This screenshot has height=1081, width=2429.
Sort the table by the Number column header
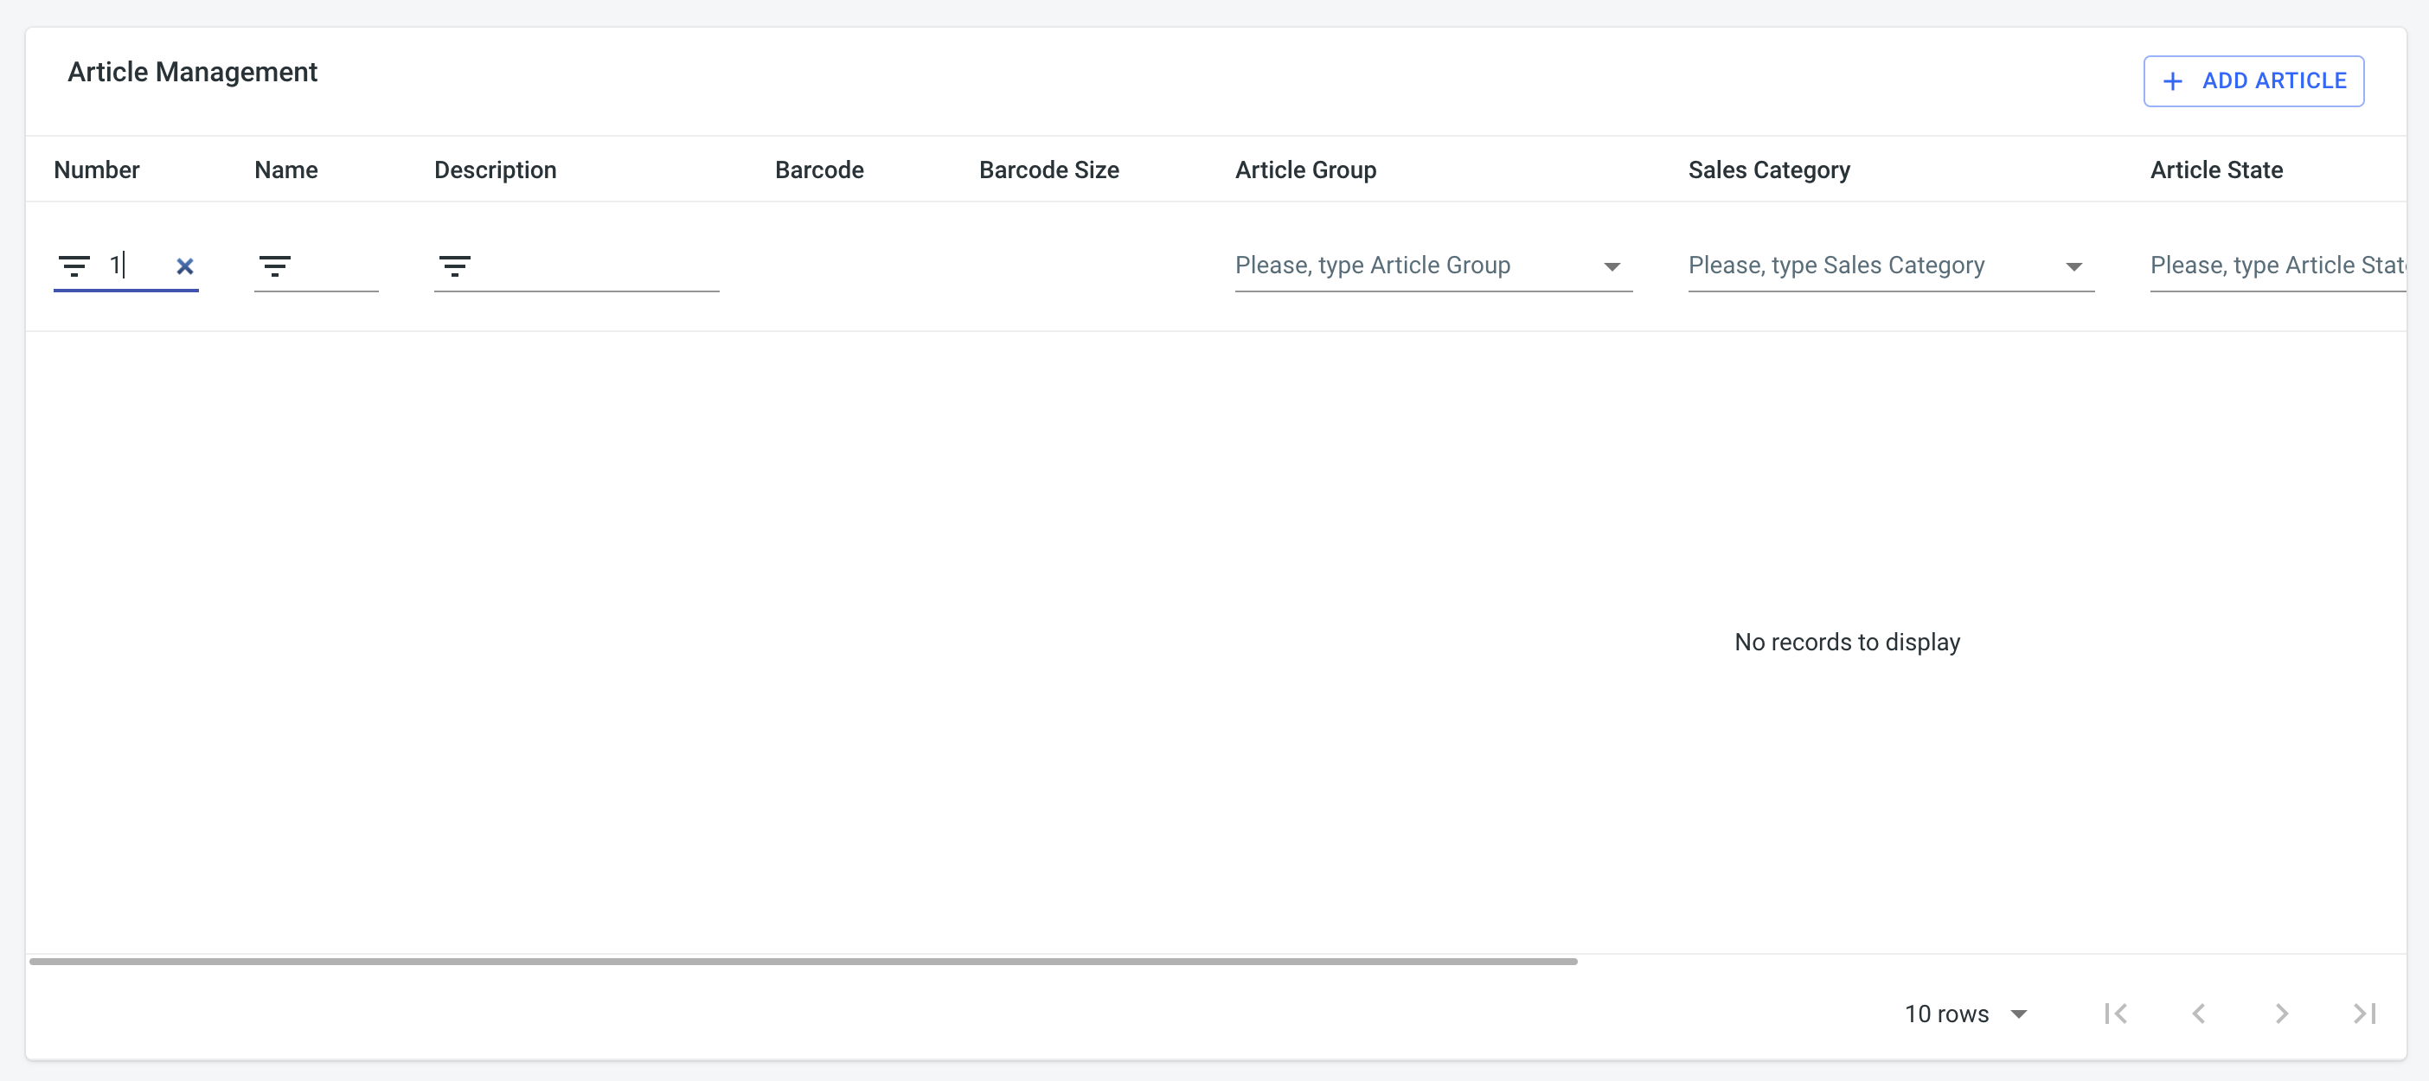pos(95,170)
